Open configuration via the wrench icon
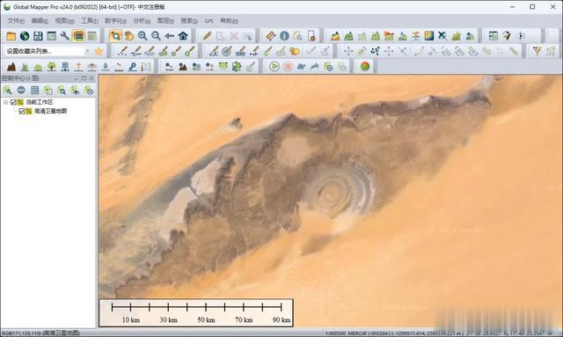 pos(65,36)
